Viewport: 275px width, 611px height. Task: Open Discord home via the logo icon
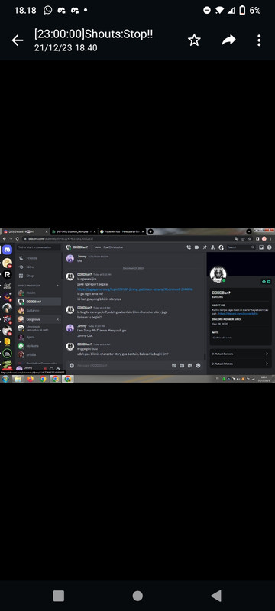(x=8, y=250)
